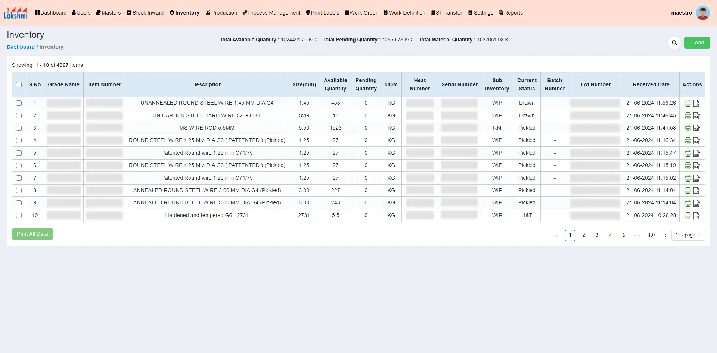The image size is (717, 353).
Task: Open the maestro user avatar
Action: tap(703, 13)
